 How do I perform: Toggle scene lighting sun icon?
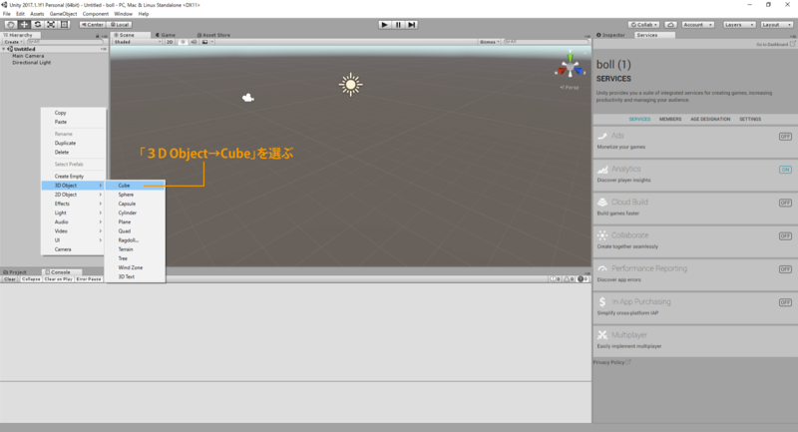click(x=183, y=42)
